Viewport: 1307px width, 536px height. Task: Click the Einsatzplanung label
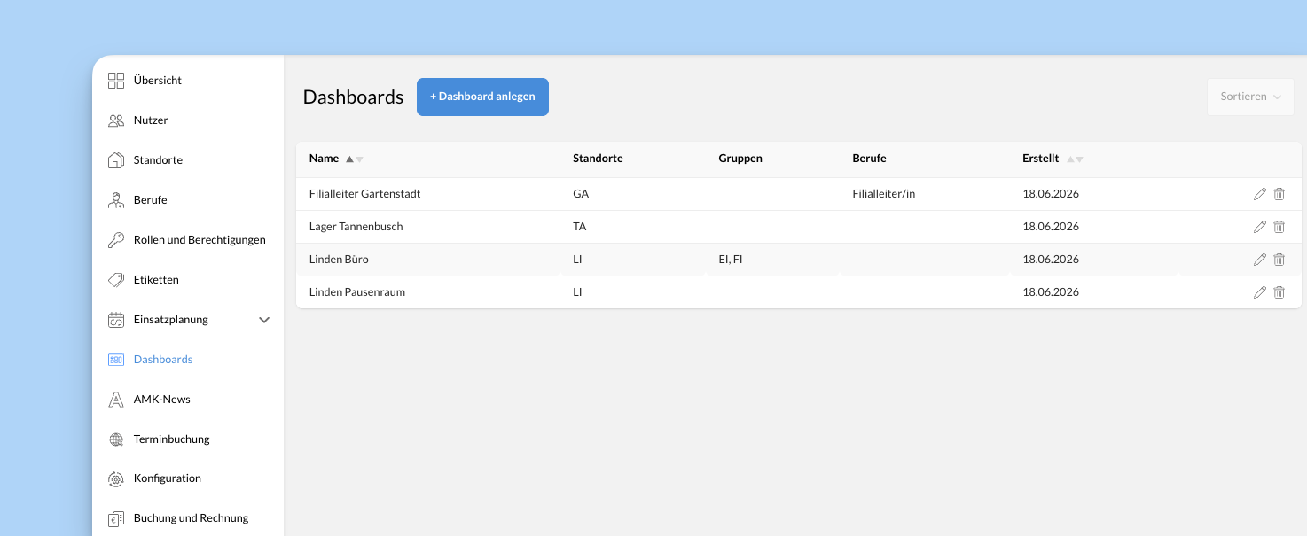click(171, 320)
